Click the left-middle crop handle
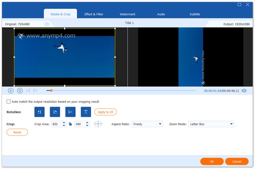Screen dimensions: 255x169 coord(14,57)
